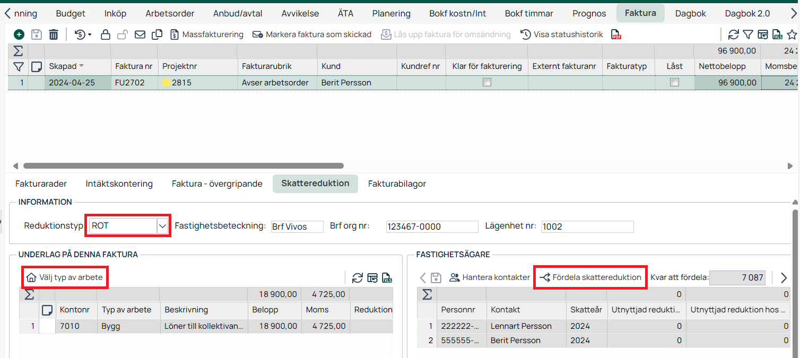Click the sigma sum icon in invoice grid

pyautogui.click(x=18, y=51)
